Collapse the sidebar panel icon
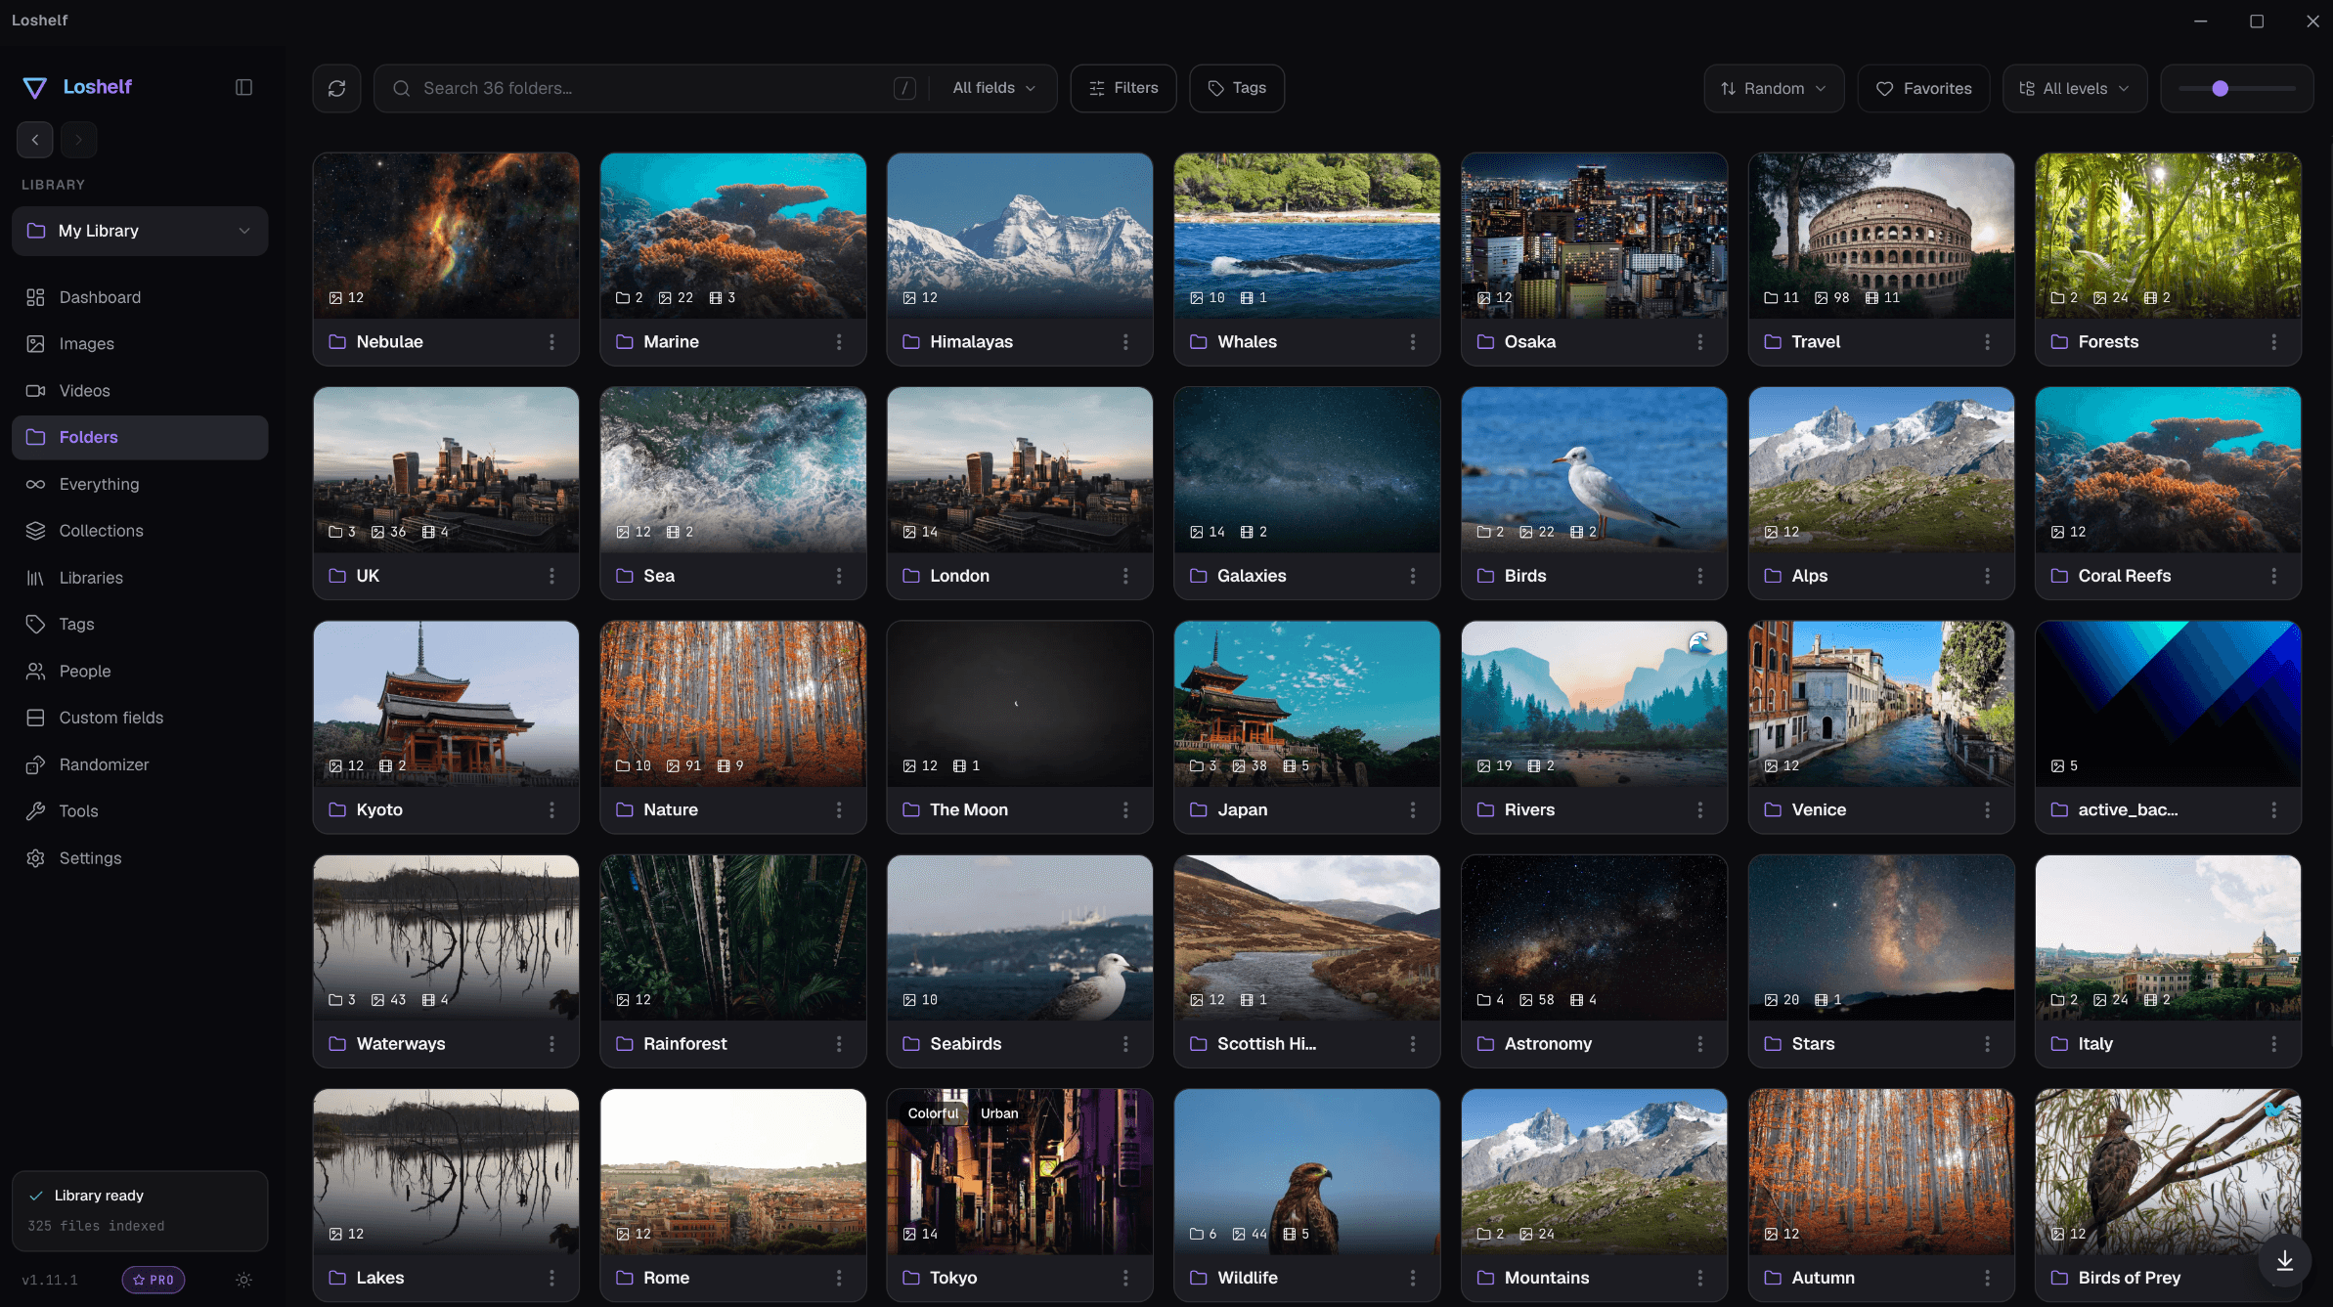2333x1307 pixels. [244, 87]
